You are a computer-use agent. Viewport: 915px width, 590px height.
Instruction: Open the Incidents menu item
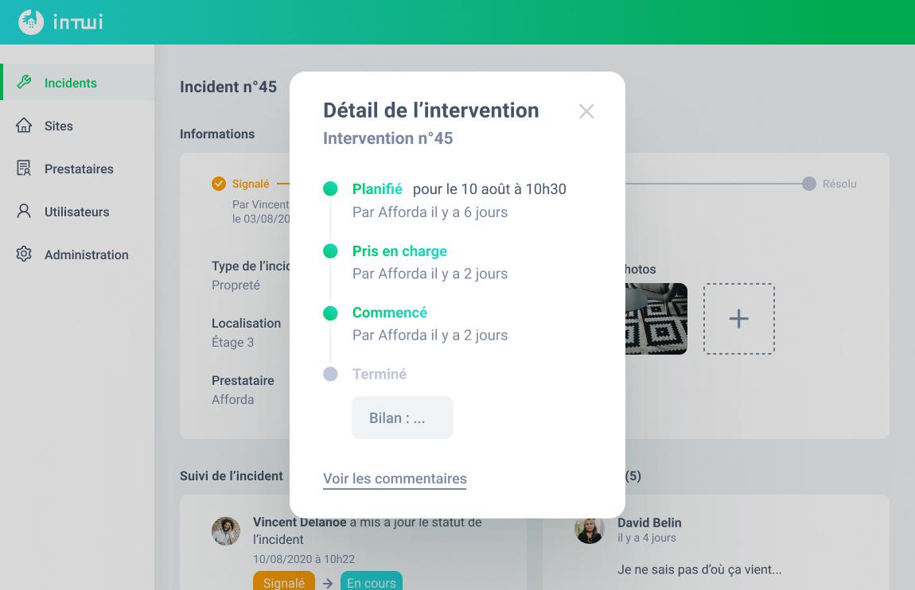click(x=77, y=82)
